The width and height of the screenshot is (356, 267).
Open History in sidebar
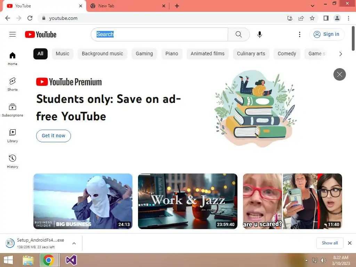pyautogui.click(x=13, y=161)
